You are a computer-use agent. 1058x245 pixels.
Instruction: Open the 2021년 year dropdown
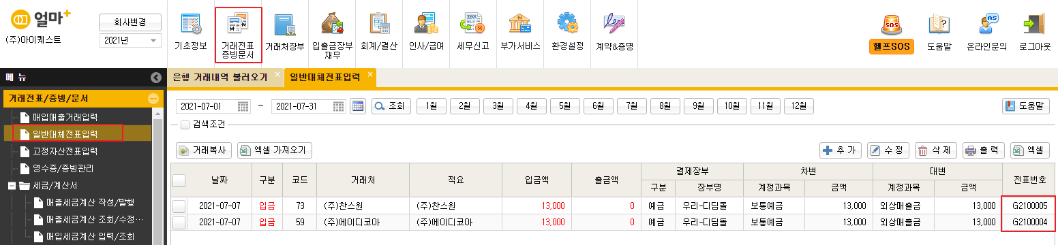[130, 40]
